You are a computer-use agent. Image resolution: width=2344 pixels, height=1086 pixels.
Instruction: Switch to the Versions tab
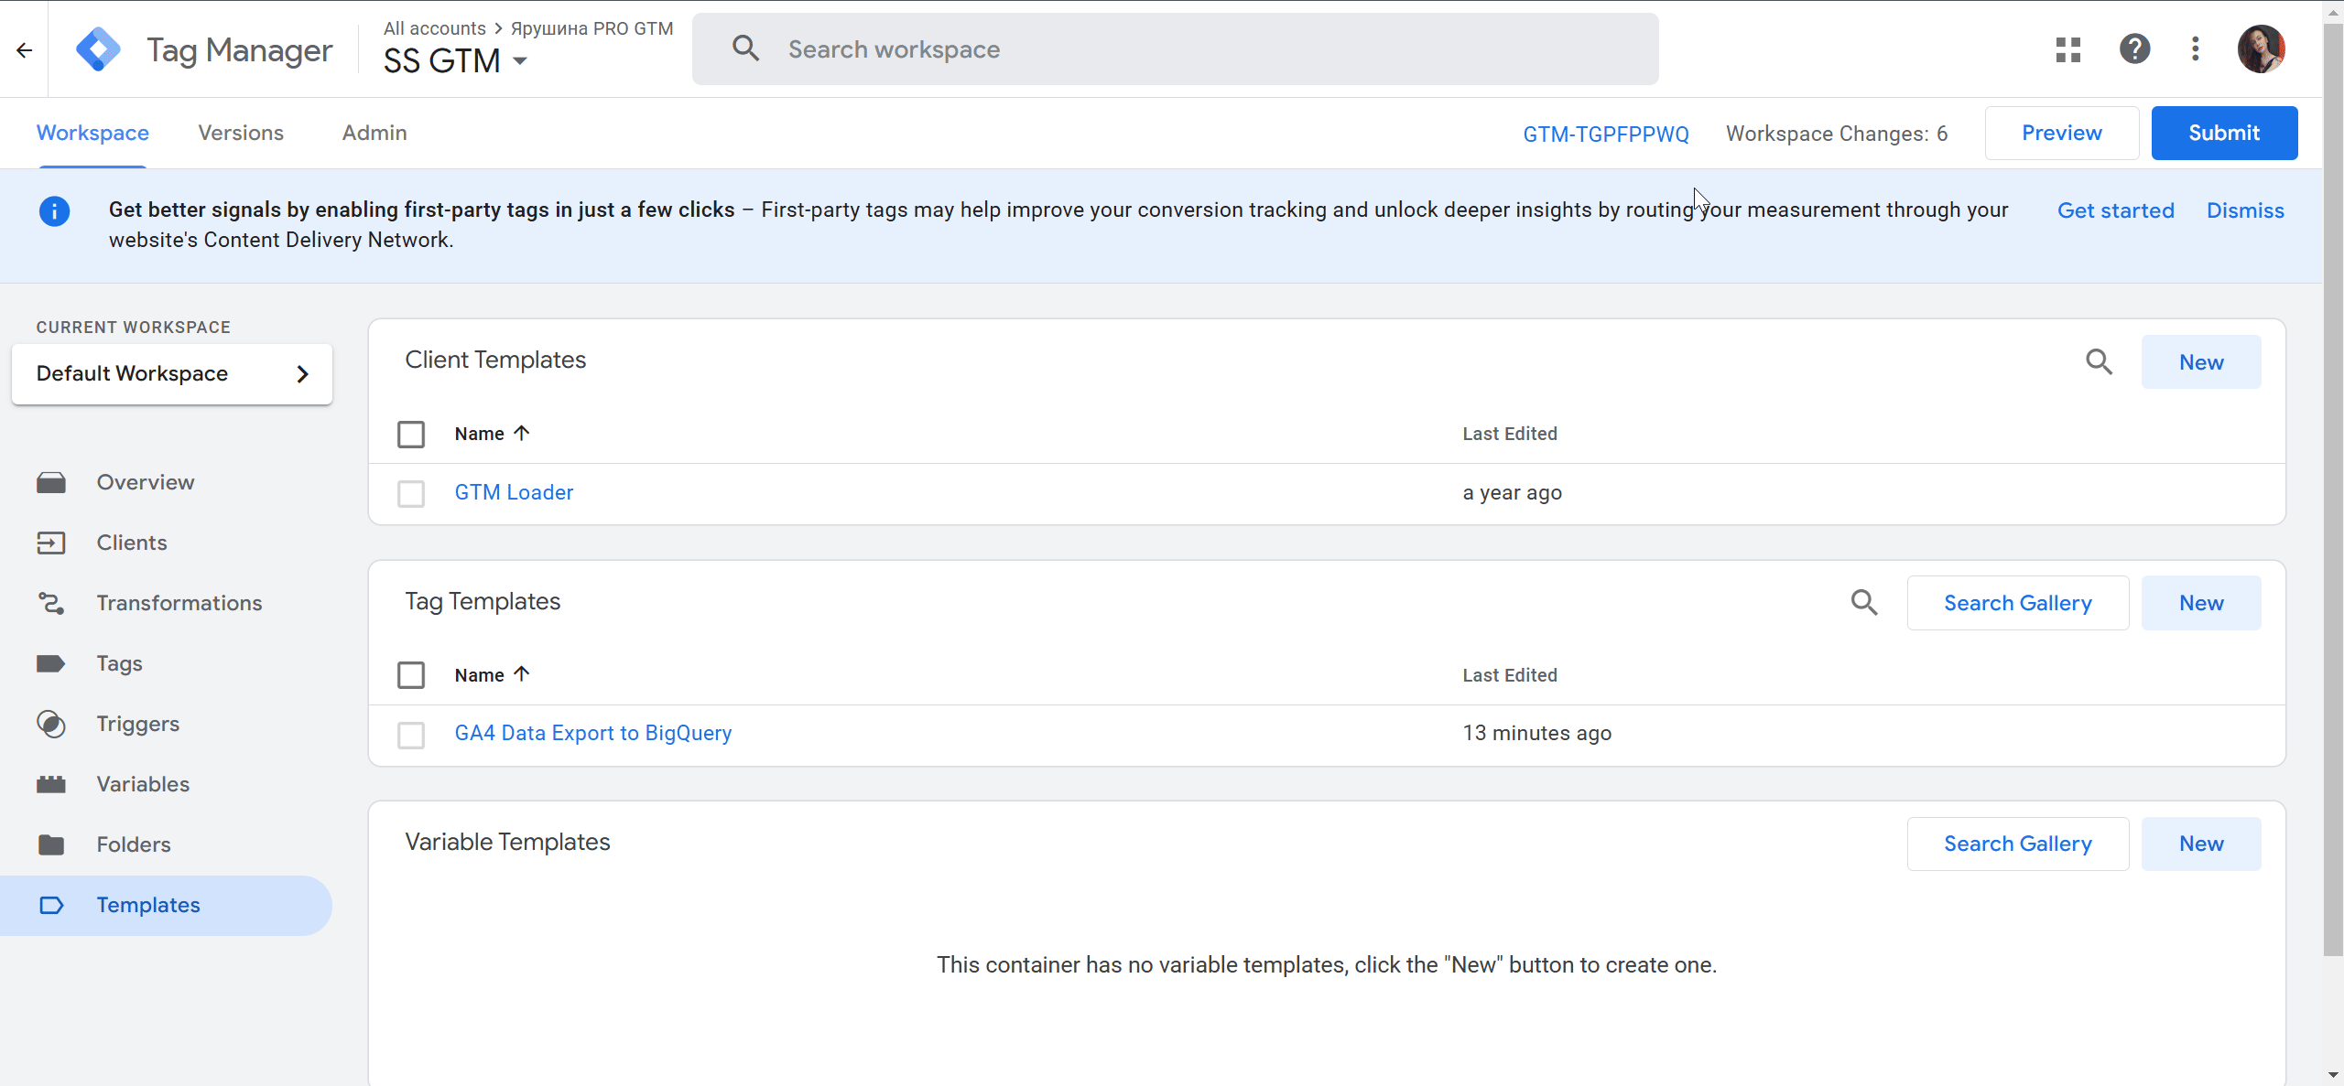241,133
